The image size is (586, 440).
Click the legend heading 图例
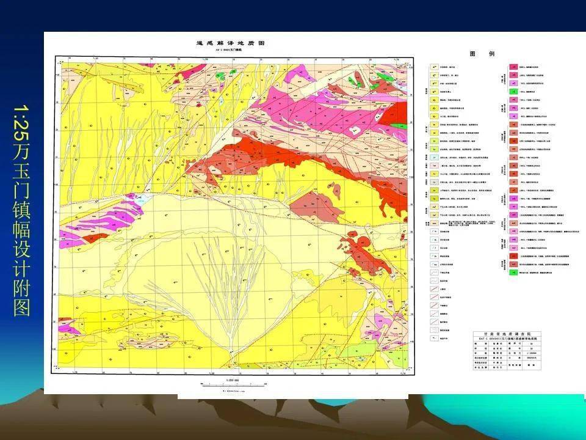tap(482, 54)
